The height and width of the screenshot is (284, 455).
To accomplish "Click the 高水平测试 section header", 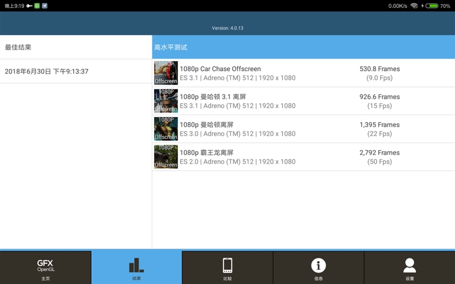I will (x=171, y=47).
